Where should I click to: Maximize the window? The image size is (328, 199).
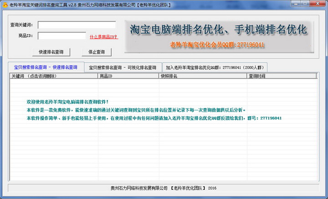click(305, 4)
